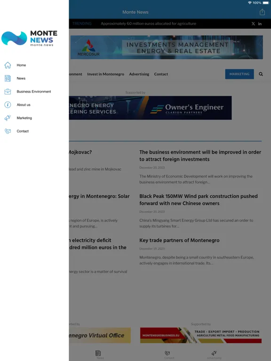
Task: Open Marketing menu entry in sidebar
Action: click(x=24, y=118)
